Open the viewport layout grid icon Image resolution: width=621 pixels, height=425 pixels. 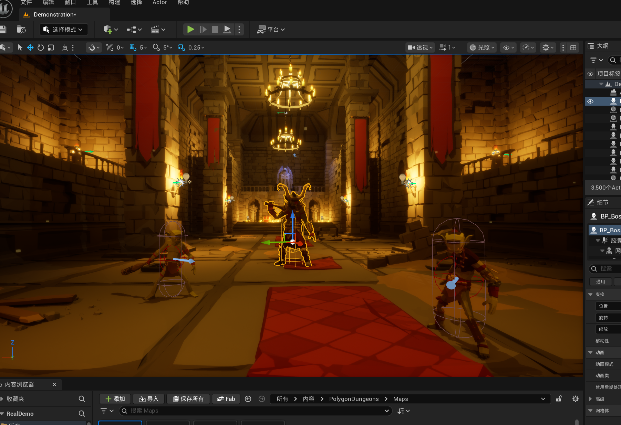(x=573, y=47)
